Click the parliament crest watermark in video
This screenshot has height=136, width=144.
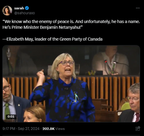click(x=9, y=54)
